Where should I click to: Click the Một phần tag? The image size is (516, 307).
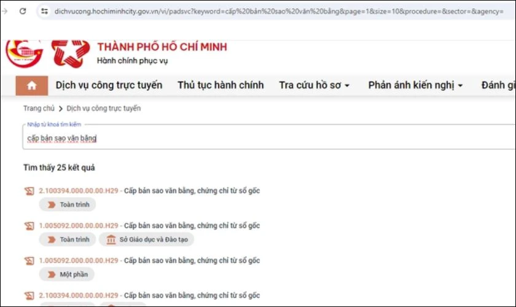(67, 274)
